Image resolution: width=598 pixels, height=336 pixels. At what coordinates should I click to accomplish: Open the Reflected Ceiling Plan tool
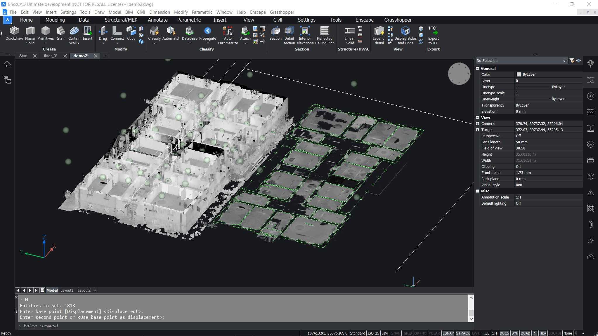pyautogui.click(x=325, y=34)
